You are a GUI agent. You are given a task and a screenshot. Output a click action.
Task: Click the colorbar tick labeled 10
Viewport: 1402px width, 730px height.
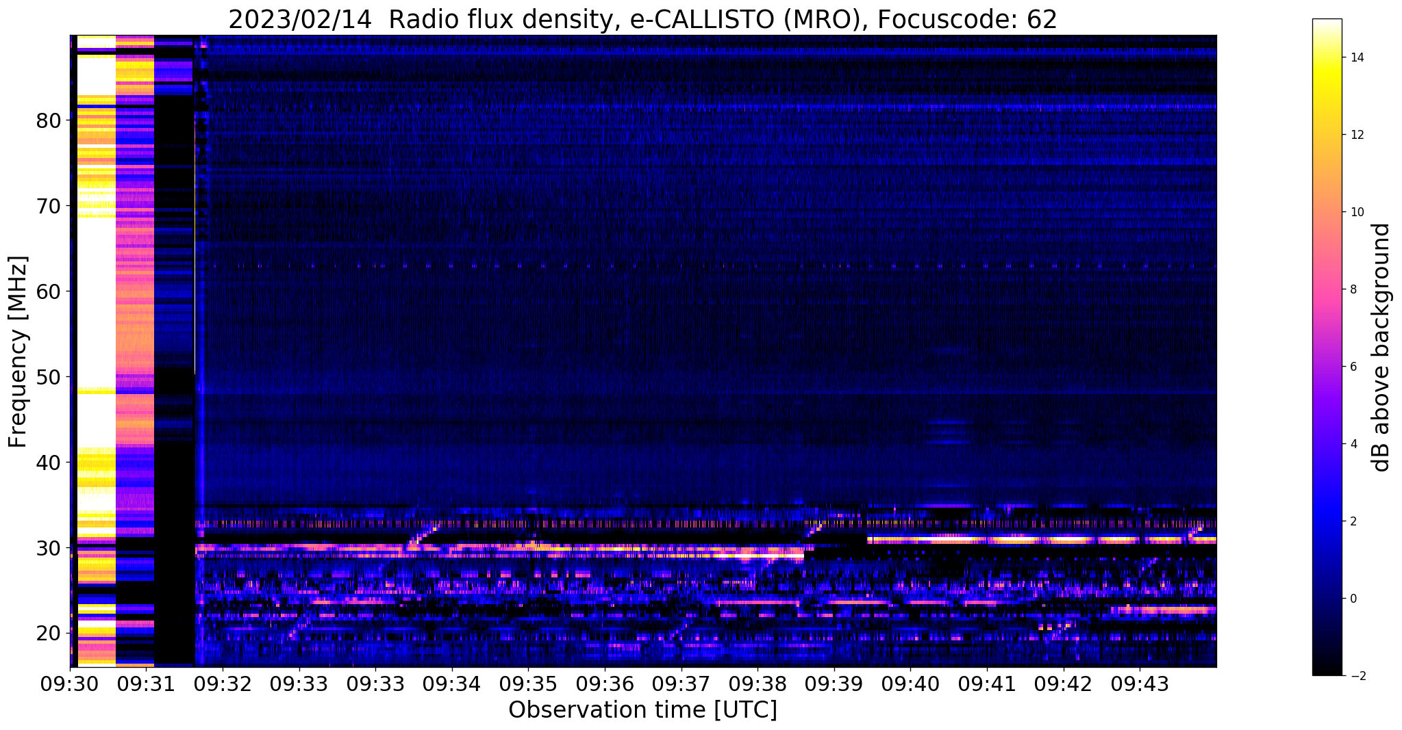[1356, 212]
